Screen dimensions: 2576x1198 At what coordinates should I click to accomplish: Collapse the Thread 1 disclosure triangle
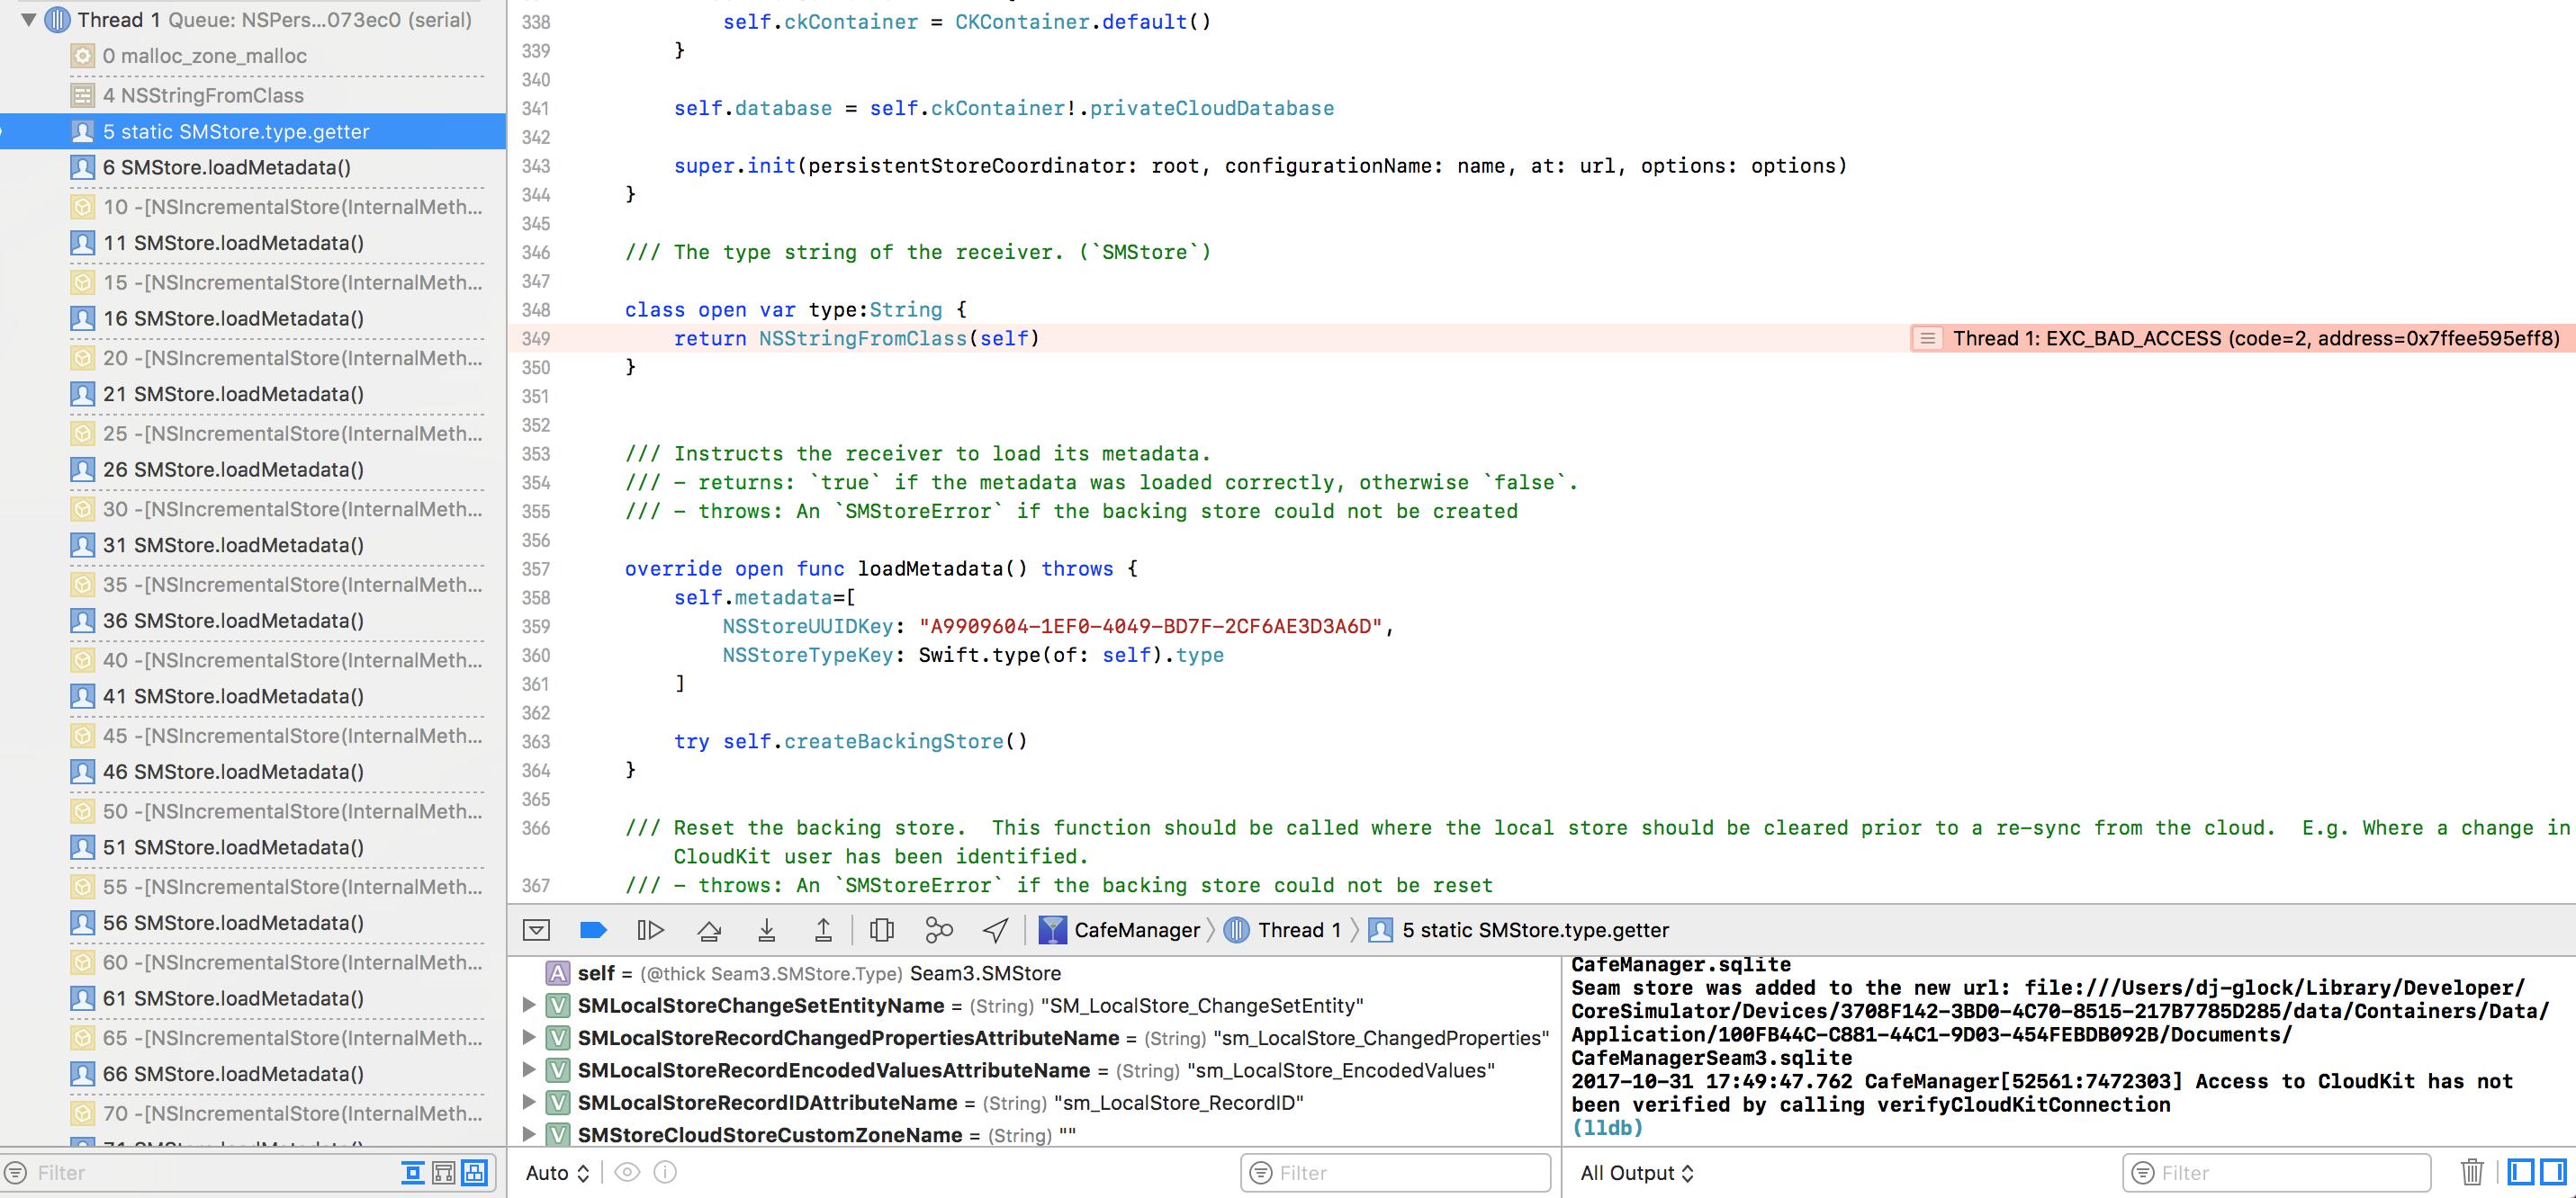click(29, 19)
